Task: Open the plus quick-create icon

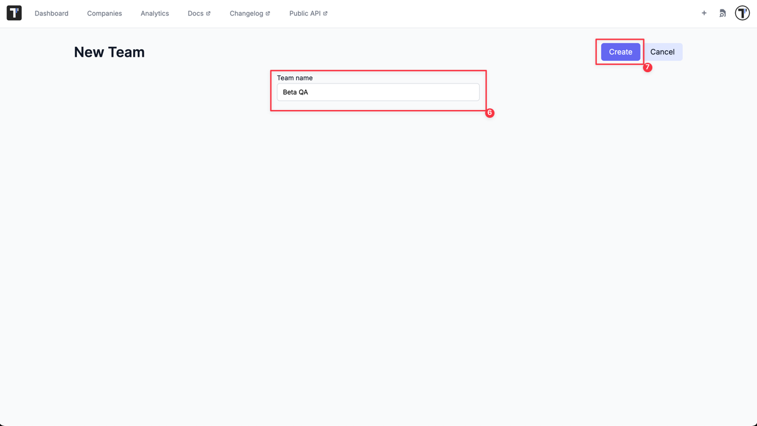Action: point(704,12)
